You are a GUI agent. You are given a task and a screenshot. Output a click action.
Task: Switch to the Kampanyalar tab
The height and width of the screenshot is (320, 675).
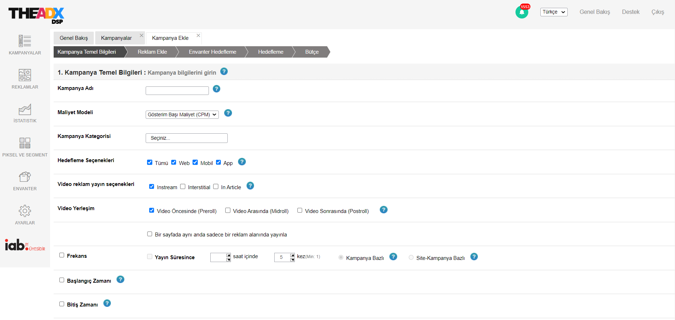tap(116, 38)
